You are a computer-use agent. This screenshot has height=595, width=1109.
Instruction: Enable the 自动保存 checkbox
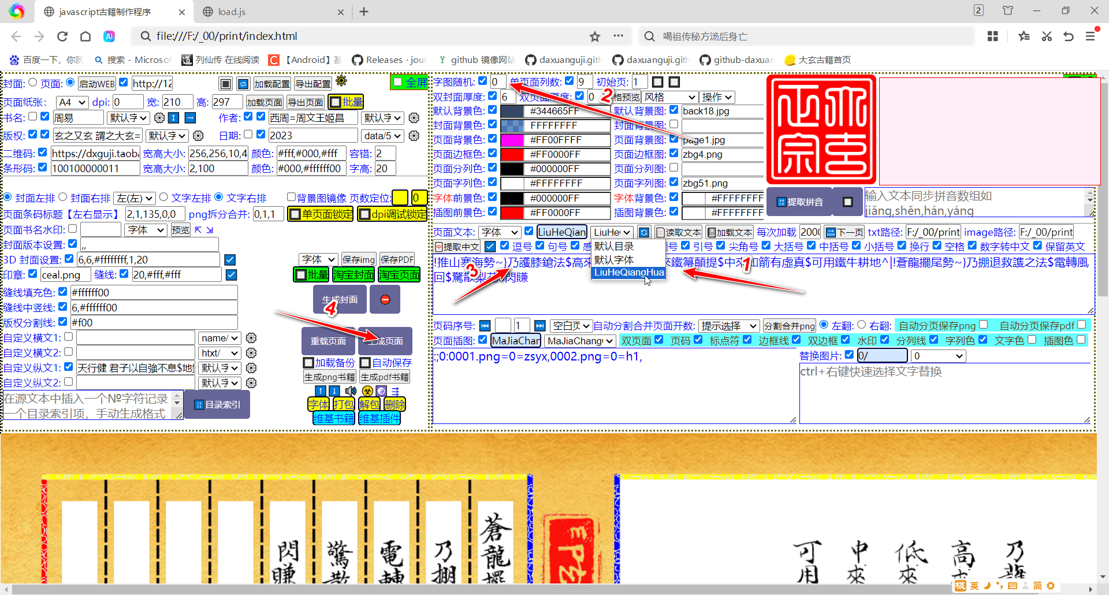tap(366, 363)
